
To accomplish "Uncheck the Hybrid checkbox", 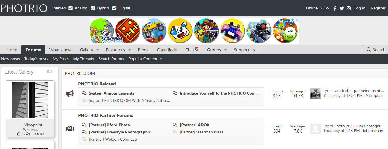I will pyautogui.click(x=93, y=8).
